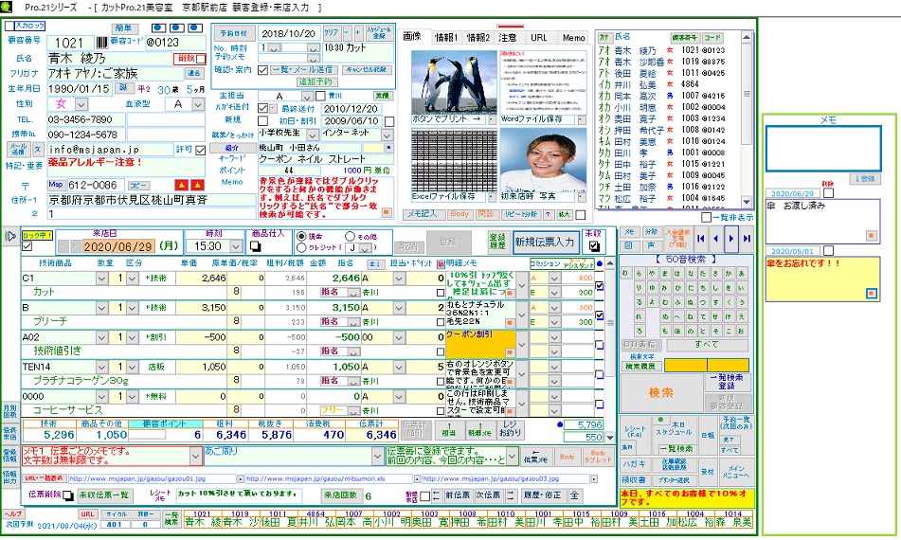This screenshot has height=540, width=901.
Task: Toggle the 確認・案内 checkbox
Action: (263, 69)
